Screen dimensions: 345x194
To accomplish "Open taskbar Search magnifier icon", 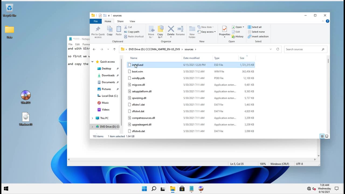I will pos(154,189).
